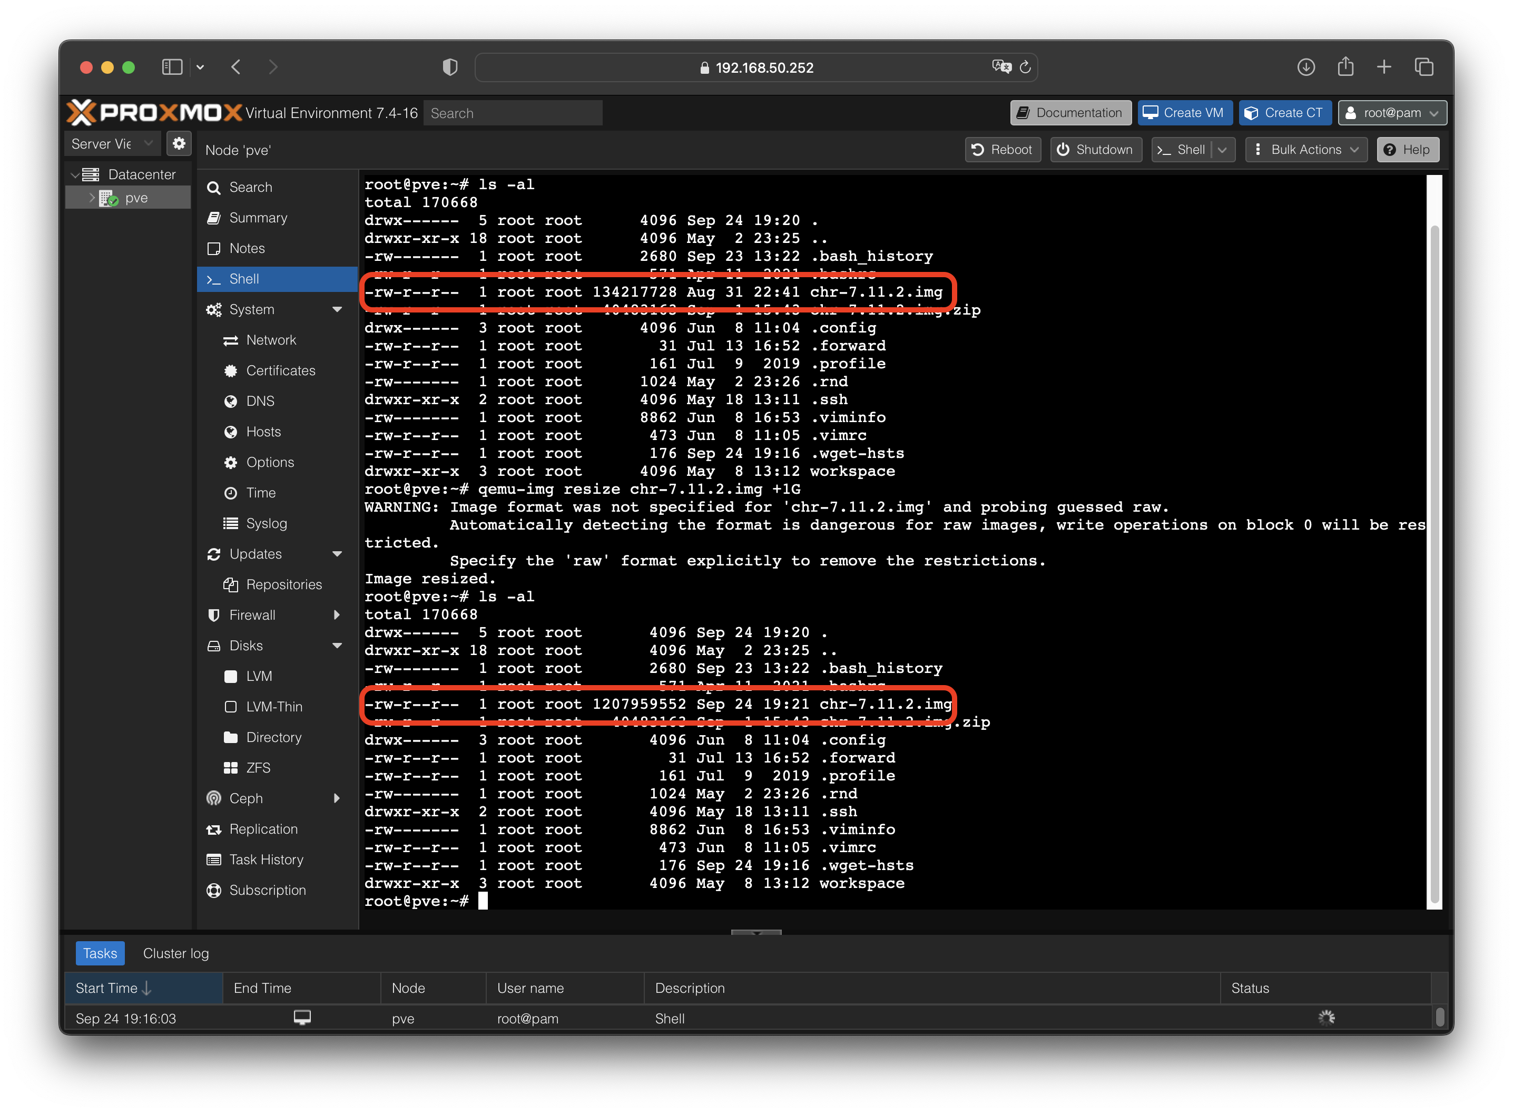The height and width of the screenshot is (1113, 1513).
Task: Click the gear settings icon beside Server View
Action: tap(179, 143)
